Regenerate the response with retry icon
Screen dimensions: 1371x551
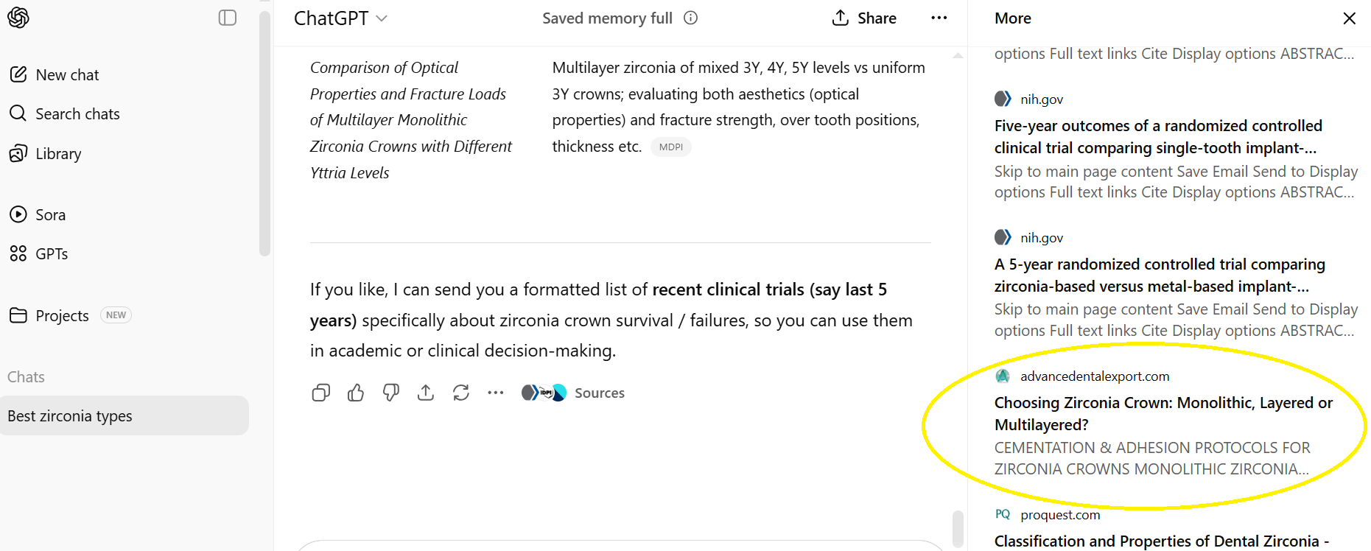[x=461, y=393]
